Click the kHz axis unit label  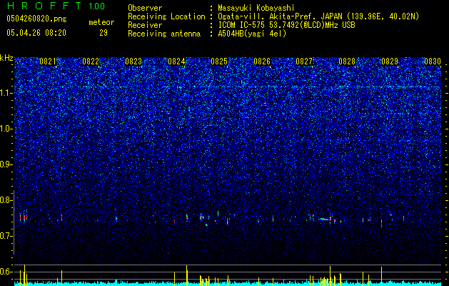click(6, 58)
